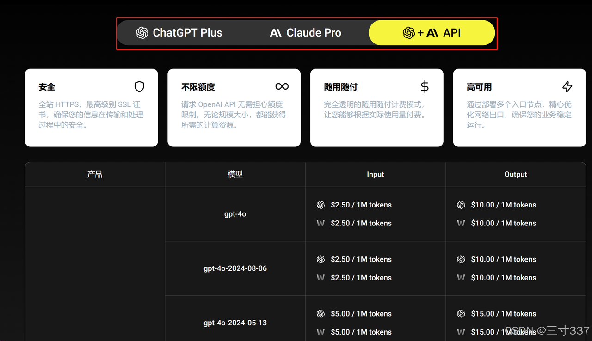Click gpt-4o-2024-05-13 W input price $5.00
The width and height of the screenshot is (592, 341).
361,332
